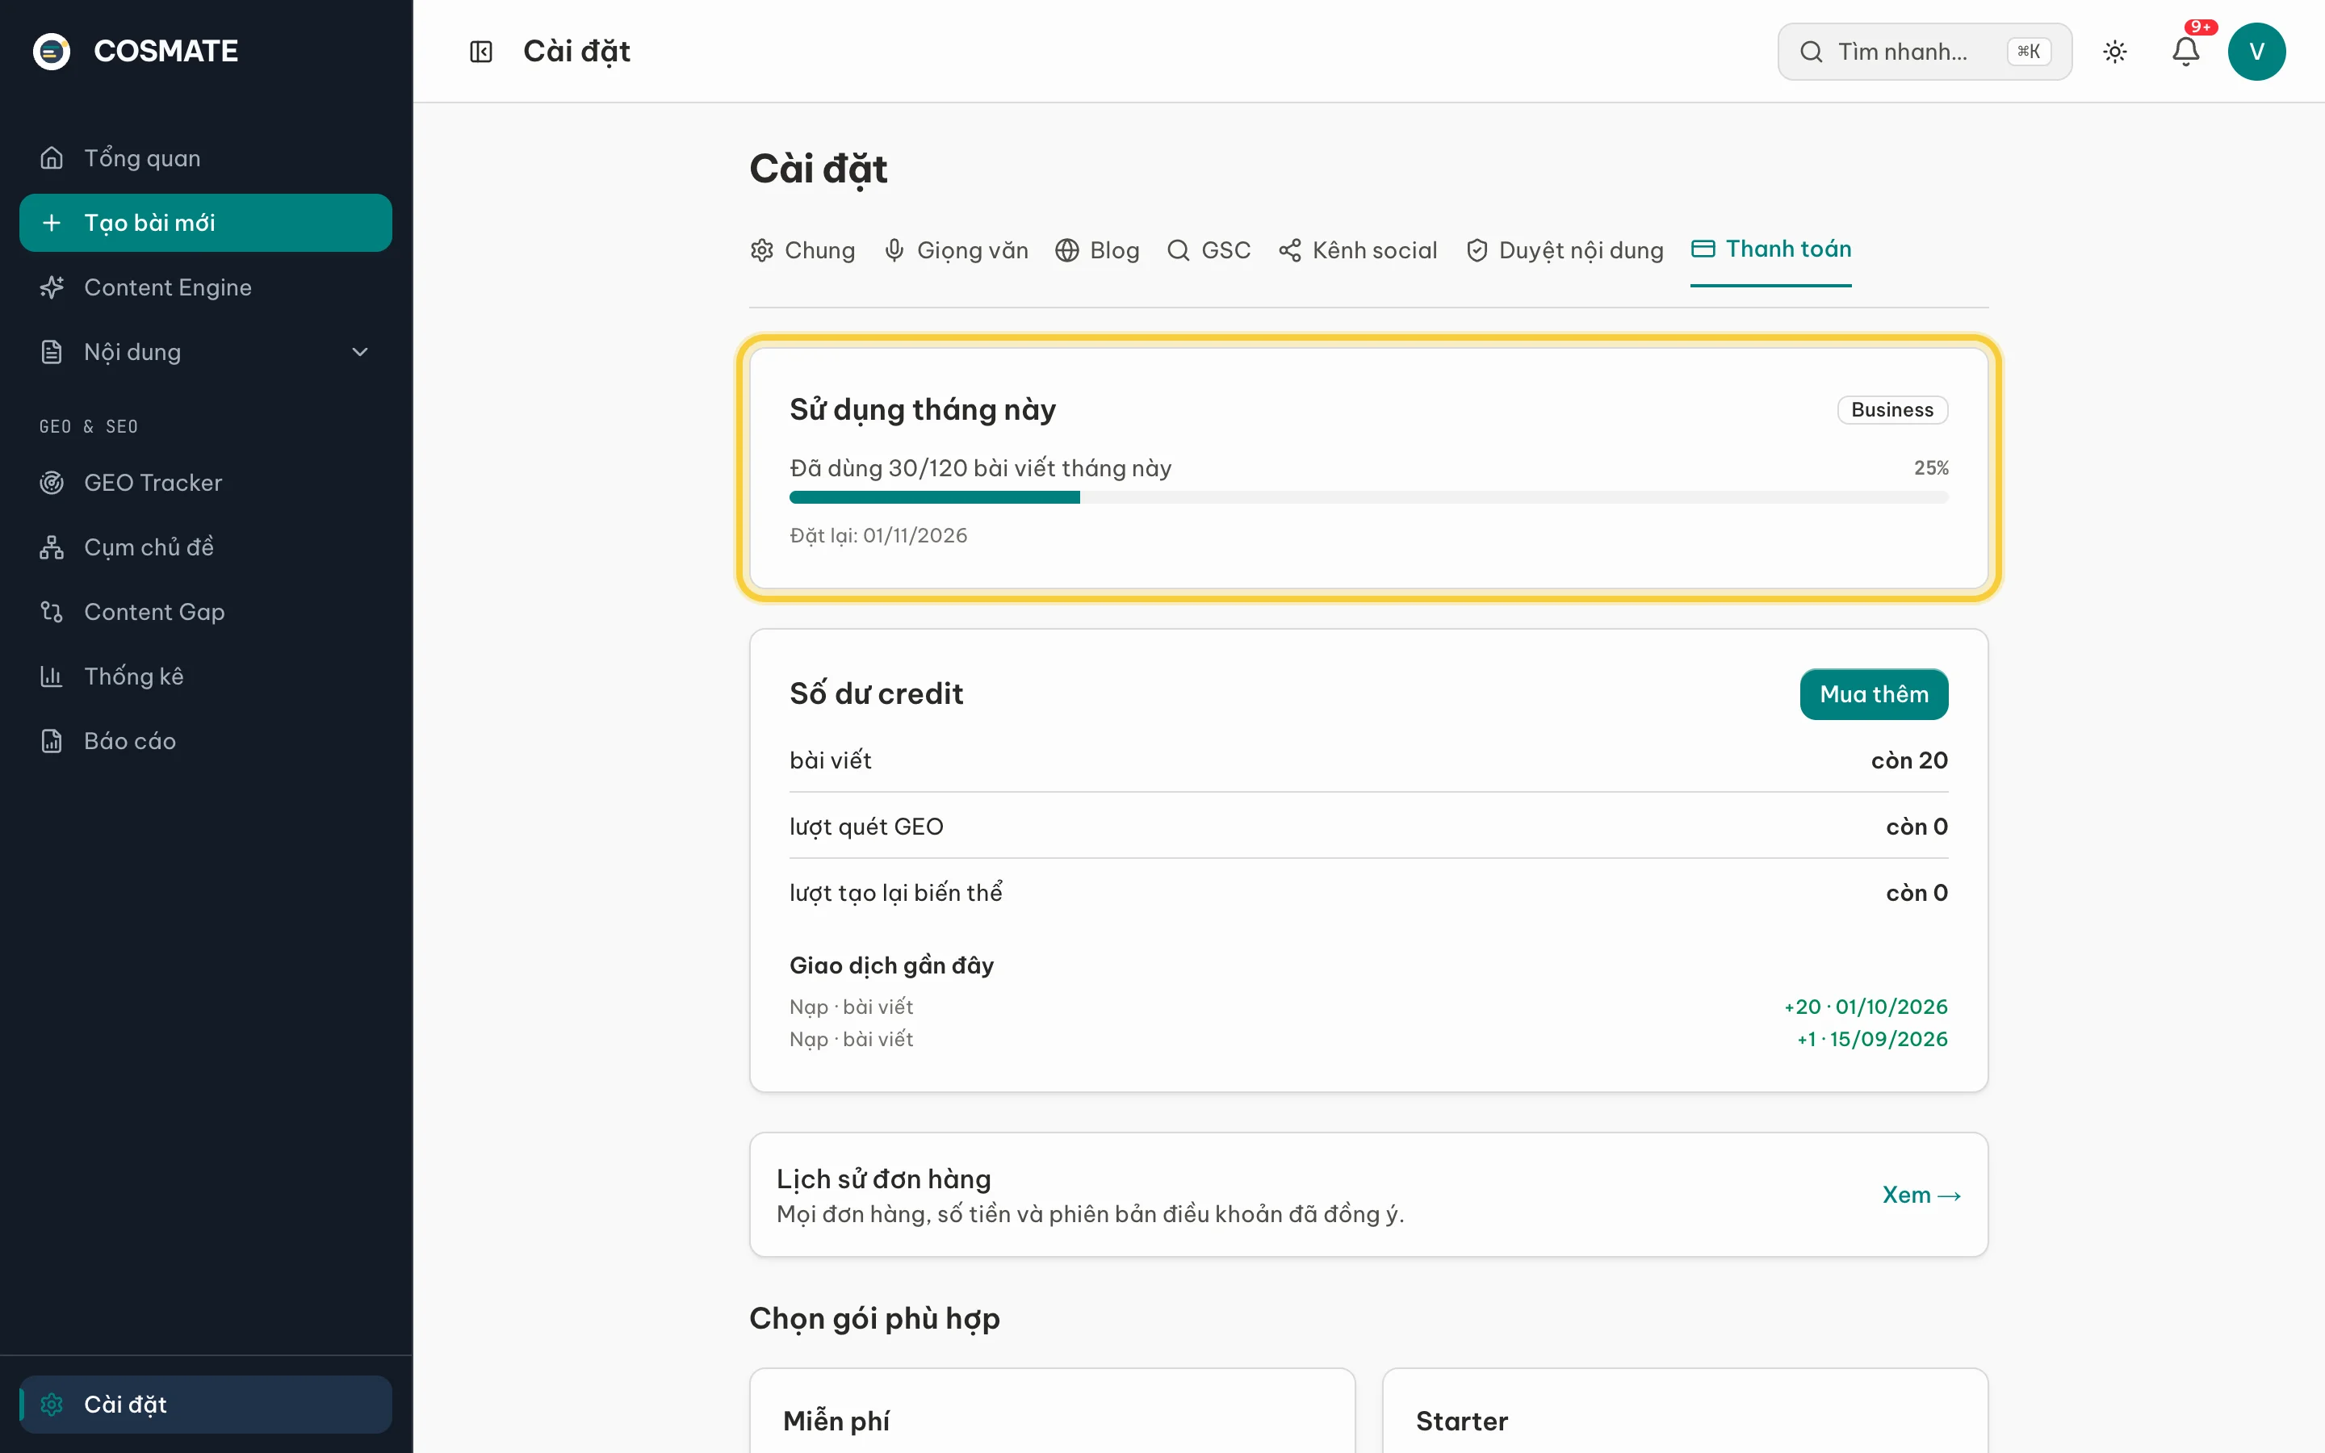Viewport: 2325px width, 1453px height.
Task: Toggle light theme with sun icon
Action: pos(2114,51)
